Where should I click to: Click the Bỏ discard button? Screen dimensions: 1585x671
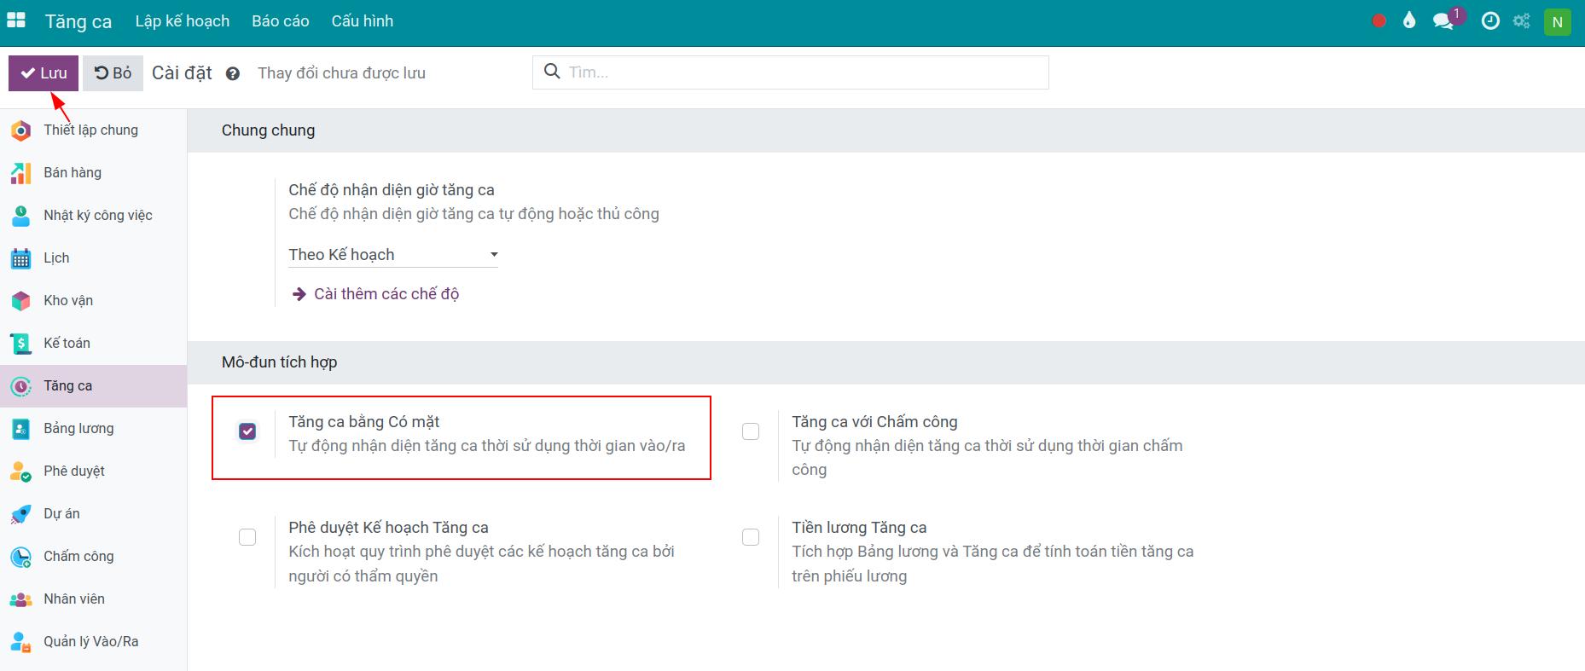[113, 73]
